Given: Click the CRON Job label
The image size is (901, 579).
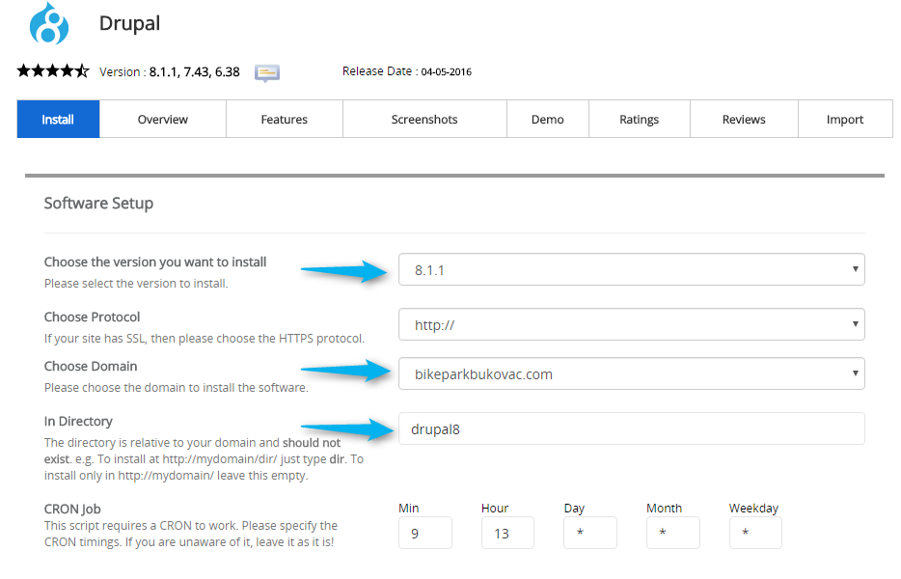Looking at the screenshot, I should click(x=72, y=509).
